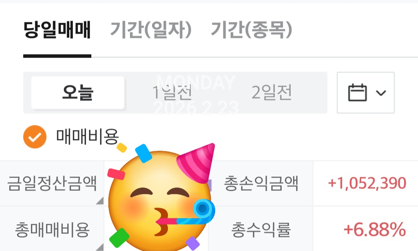Expand the 금일정산금액 corner triangle
This screenshot has width=418, height=251.
tap(100, 201)
